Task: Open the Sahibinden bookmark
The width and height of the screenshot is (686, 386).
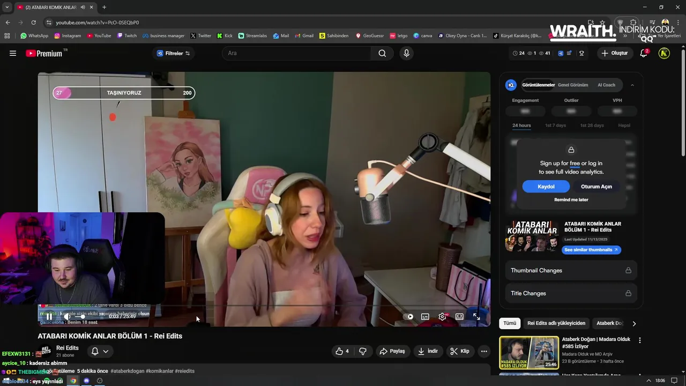Action: (x=333, y=36)
